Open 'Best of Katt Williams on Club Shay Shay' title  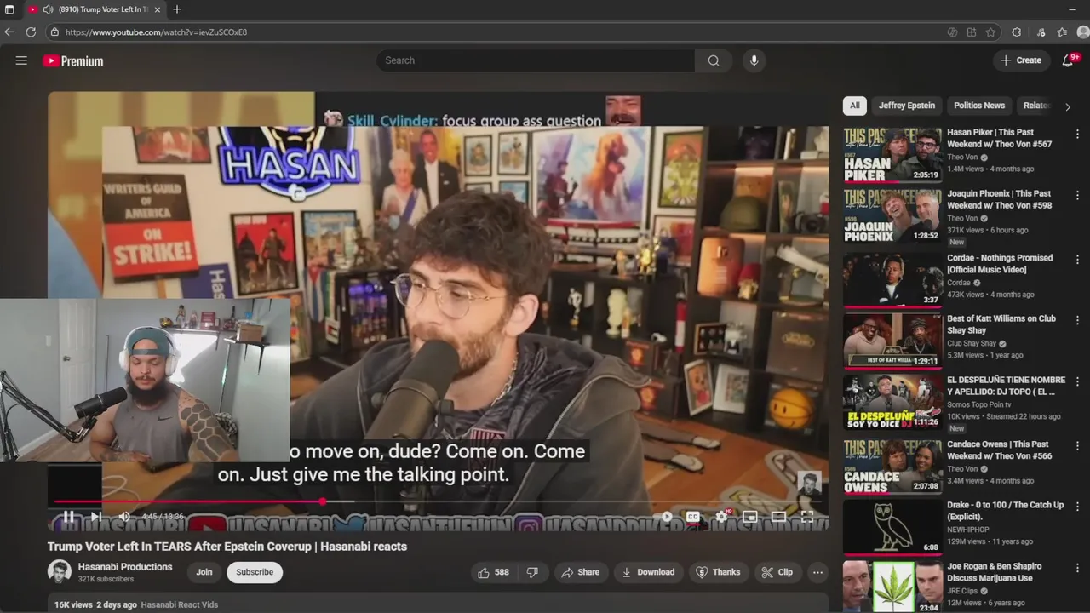pos(1001,324)
